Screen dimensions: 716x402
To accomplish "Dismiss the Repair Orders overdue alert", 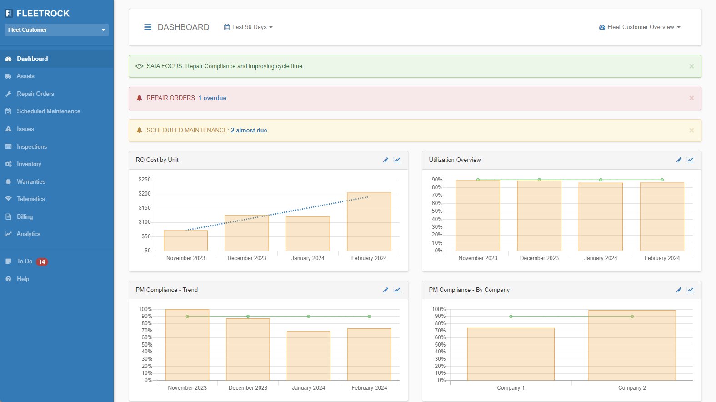I will [691, 98].
